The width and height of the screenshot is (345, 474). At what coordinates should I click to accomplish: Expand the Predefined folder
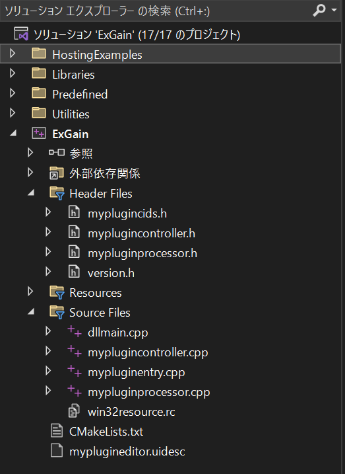click(13, 93)
